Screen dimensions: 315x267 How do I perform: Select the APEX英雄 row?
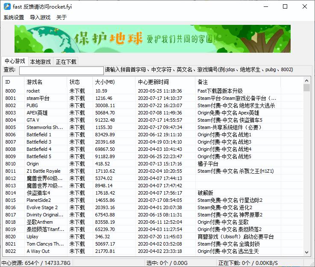coord(153,113)
